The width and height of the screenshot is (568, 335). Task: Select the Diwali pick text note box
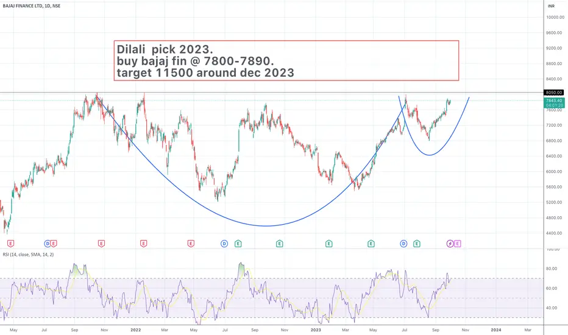coord(286,60)
